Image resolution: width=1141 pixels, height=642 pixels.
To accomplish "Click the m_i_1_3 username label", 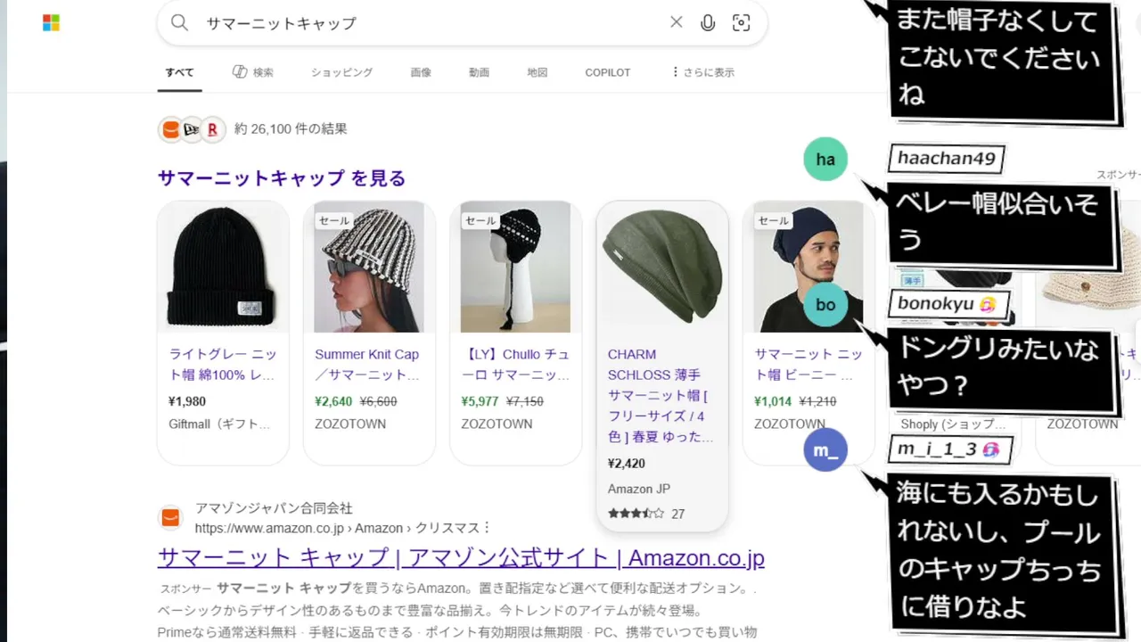I will click(x=950, y=449).
